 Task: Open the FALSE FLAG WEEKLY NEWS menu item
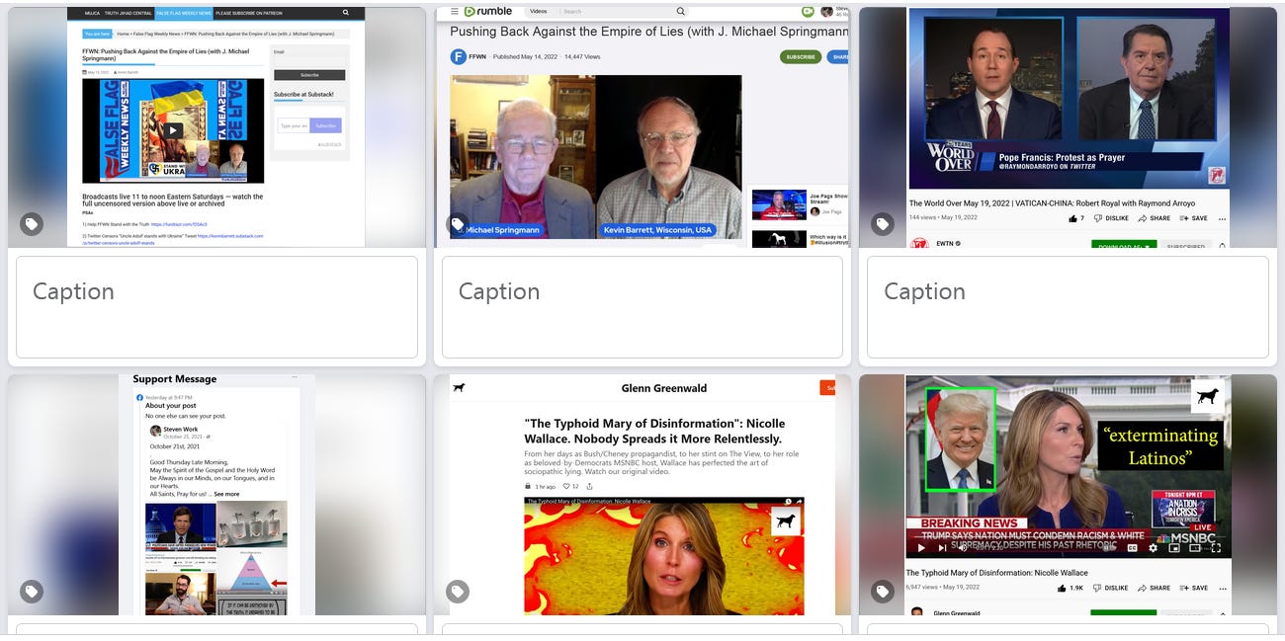click(183, 14)
